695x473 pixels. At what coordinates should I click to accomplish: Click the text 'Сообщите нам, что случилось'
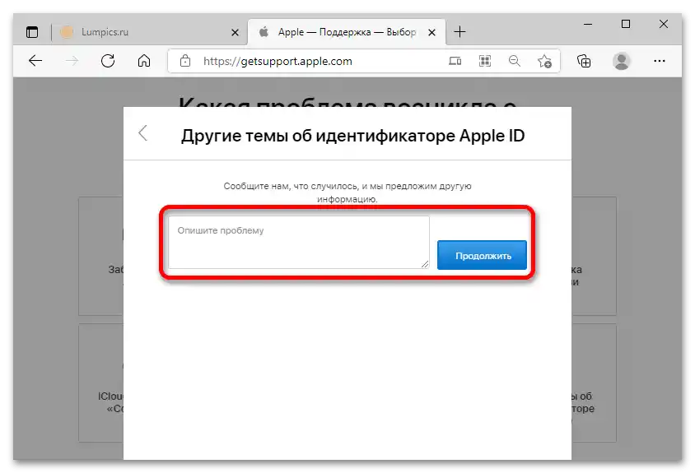point(291,186)
